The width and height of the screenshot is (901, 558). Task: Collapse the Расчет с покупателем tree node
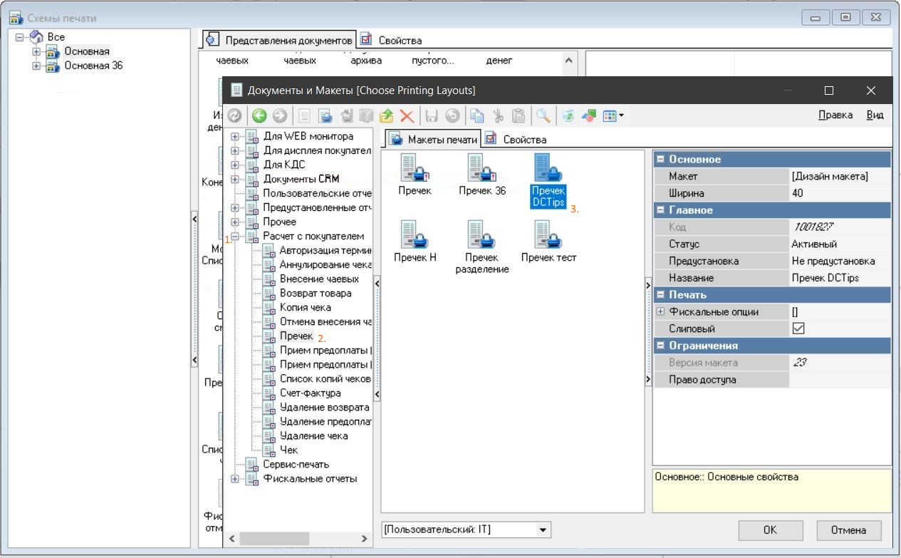[235, 237]
